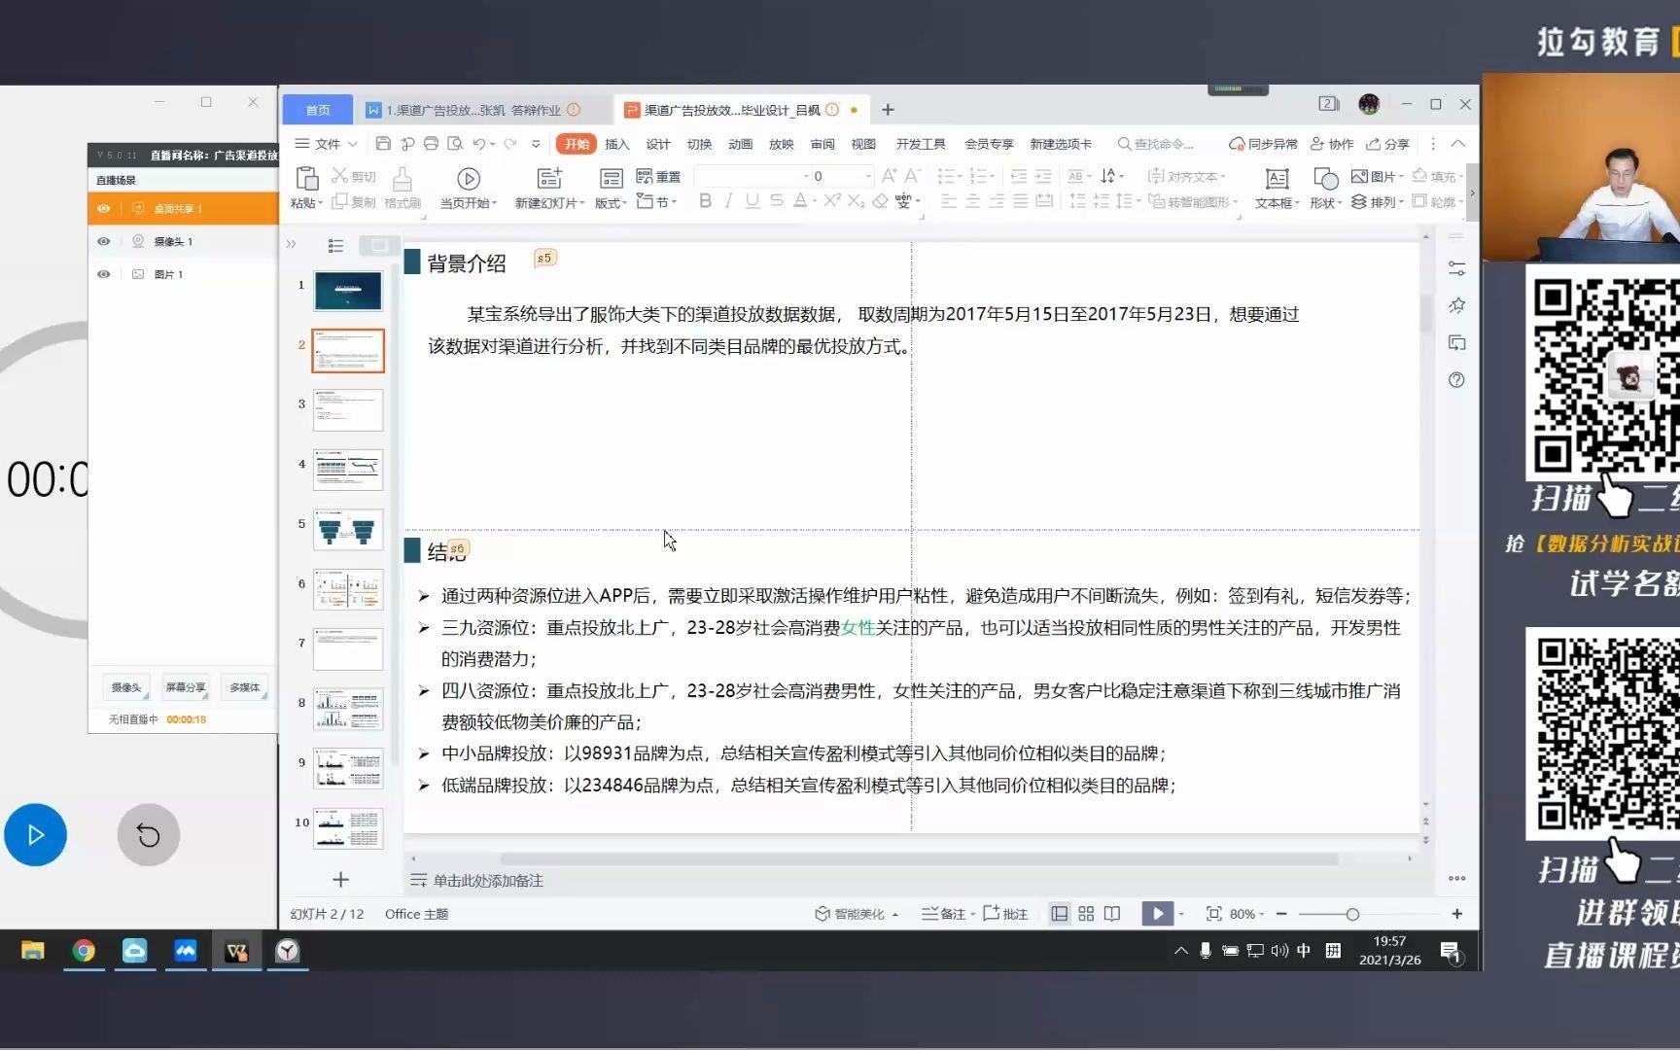The width and height of the screenshot is (1680, 1050).
Task: Click the zoom out minus button
Action: [1281, 914]
